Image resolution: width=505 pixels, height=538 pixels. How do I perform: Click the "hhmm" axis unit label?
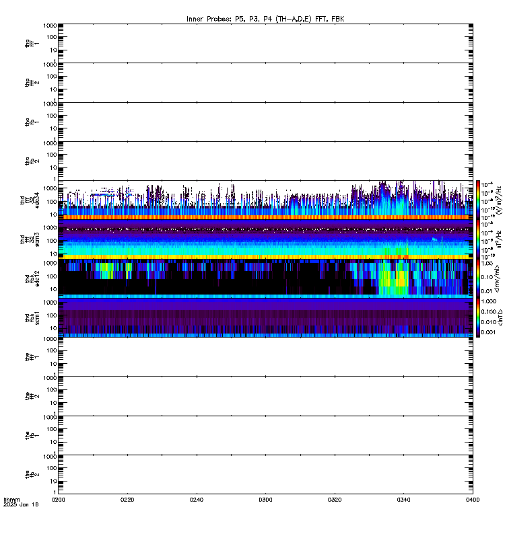click(x=11, y=500)
